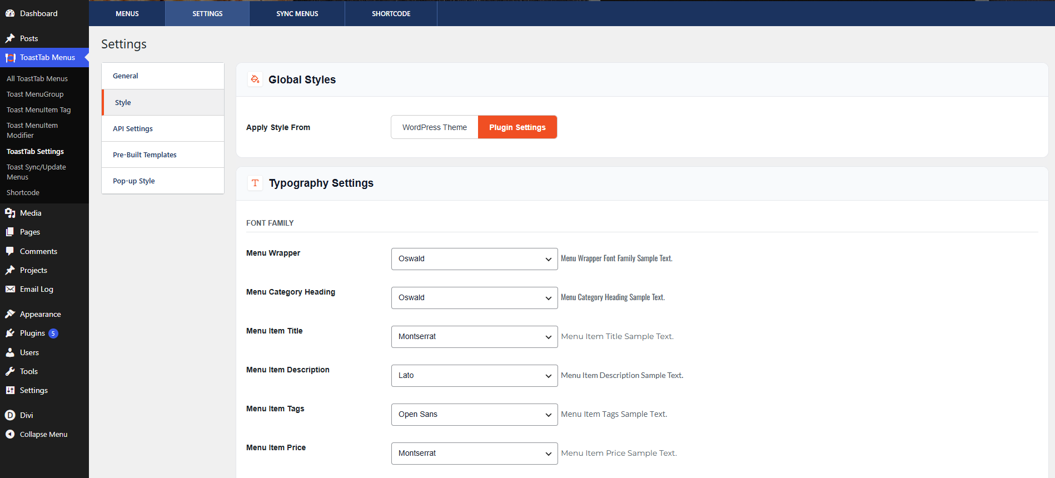Open All ToastTab Menus submenu link
This screenshot has height=478, width=1055.
pyautogui.click(x=37, y=79)
